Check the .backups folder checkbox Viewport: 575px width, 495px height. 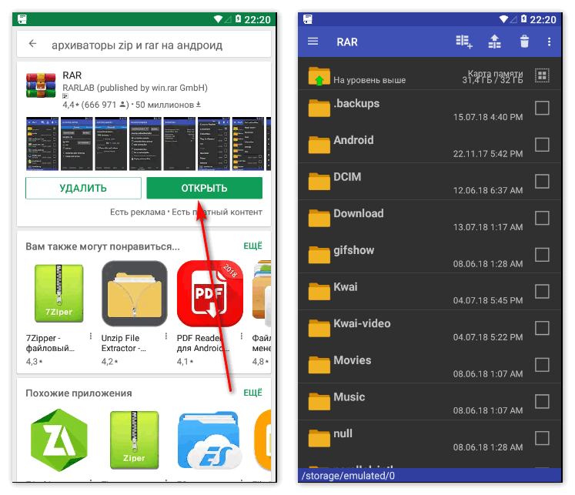coord(542,109)
